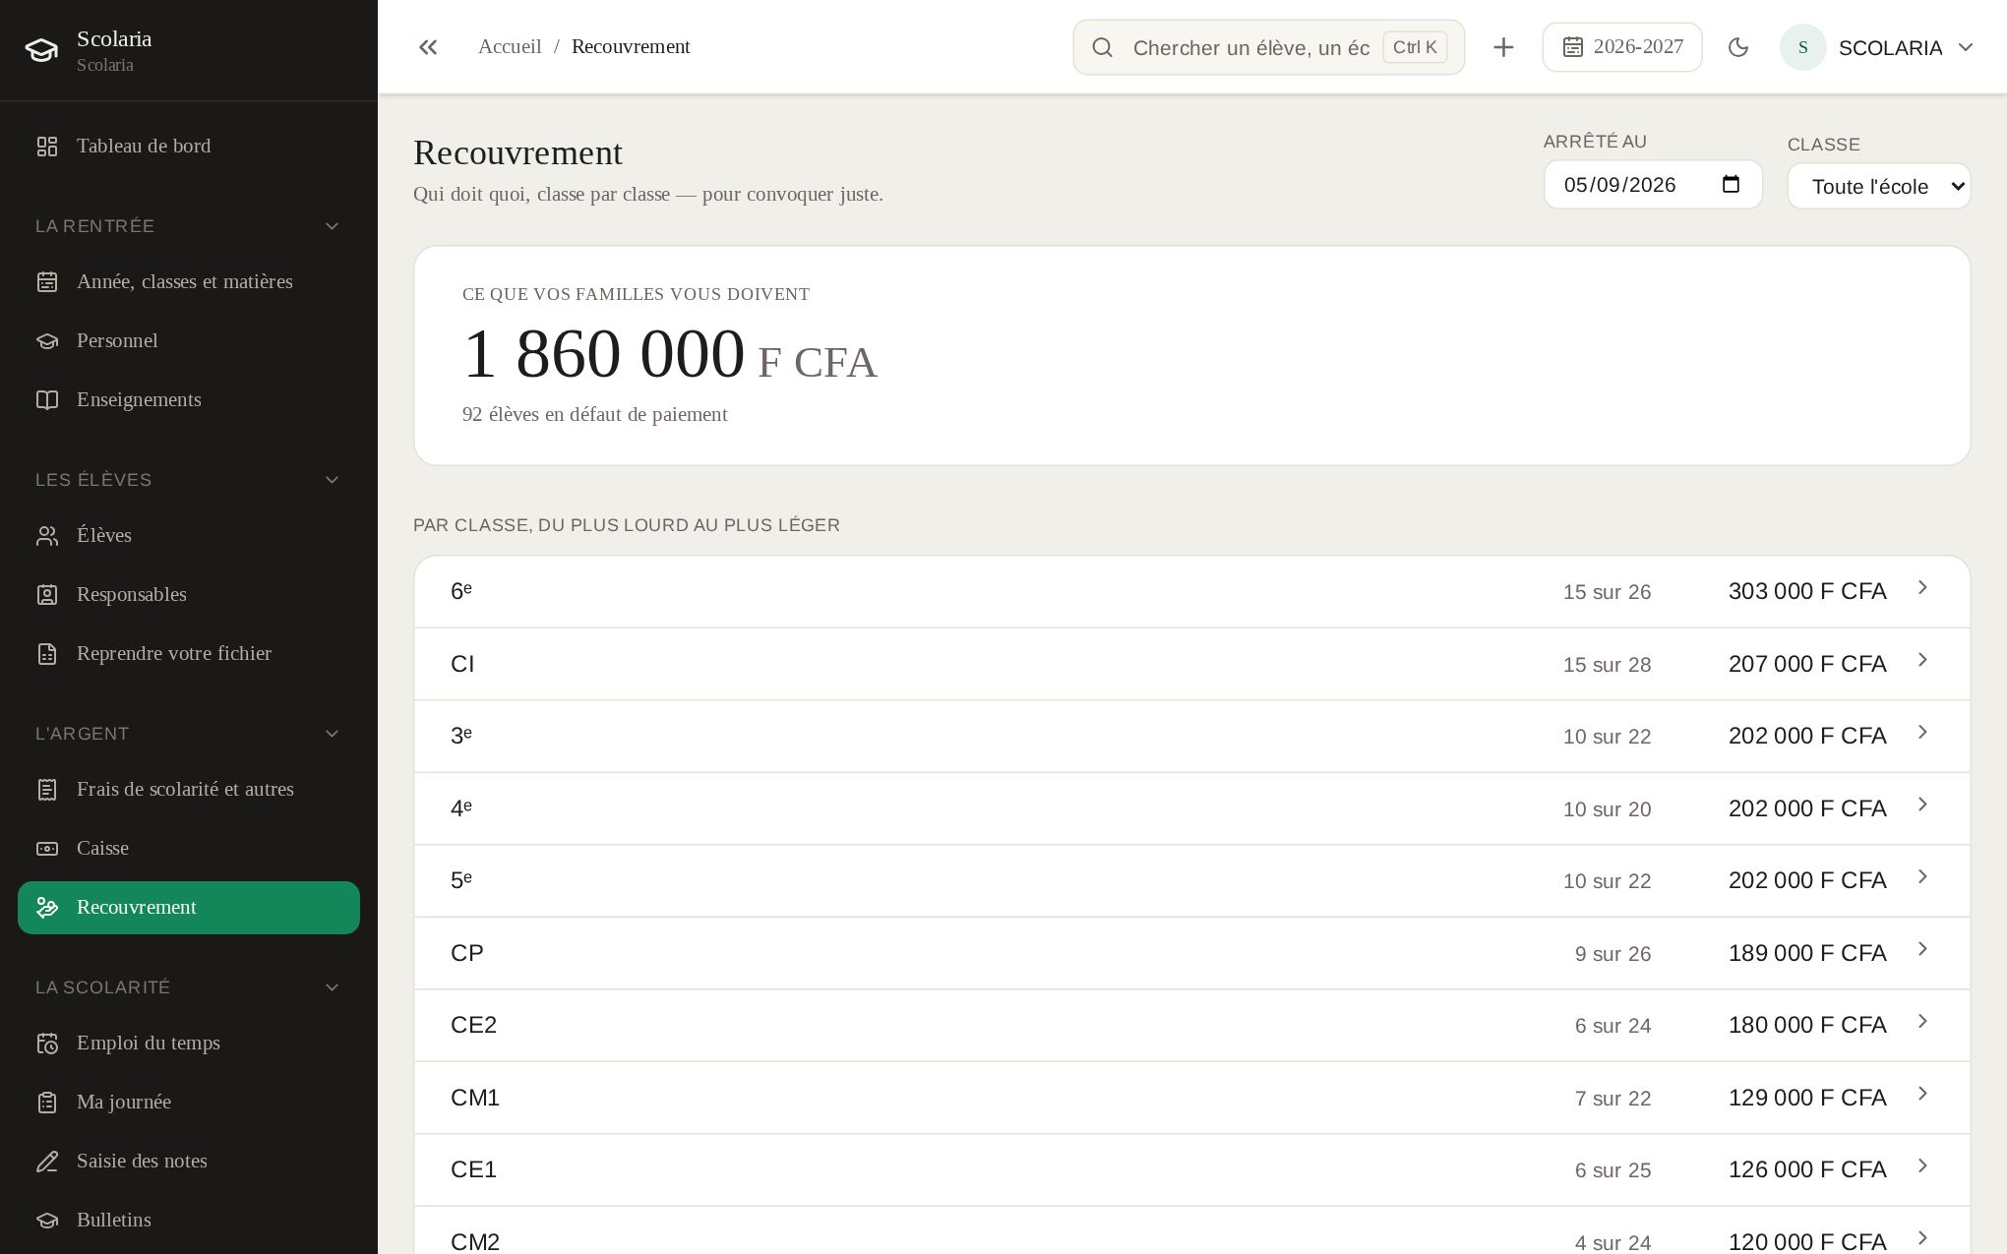Click the Scolaria graduation cap logo
Screen dimensions: 2007x1254
(41, 50)
